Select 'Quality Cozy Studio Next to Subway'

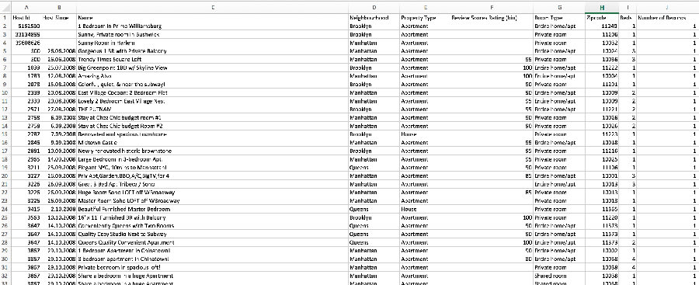coord(213,235)
